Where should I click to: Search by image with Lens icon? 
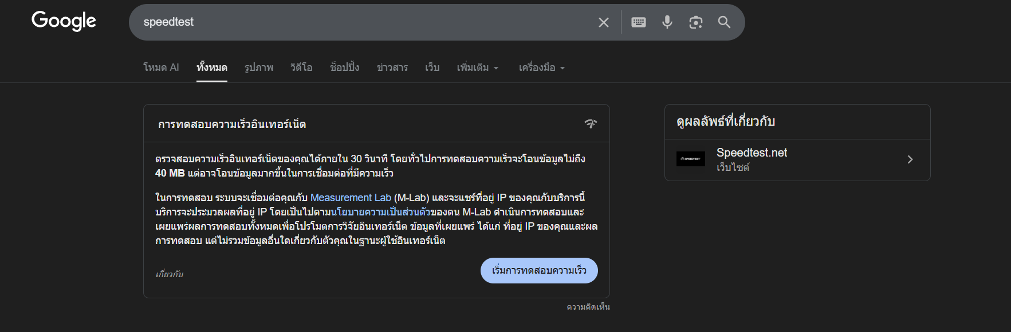click(695, 22)
